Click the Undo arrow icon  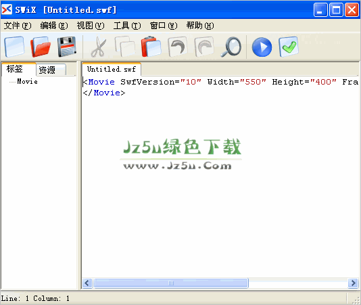tap(177, 47)
